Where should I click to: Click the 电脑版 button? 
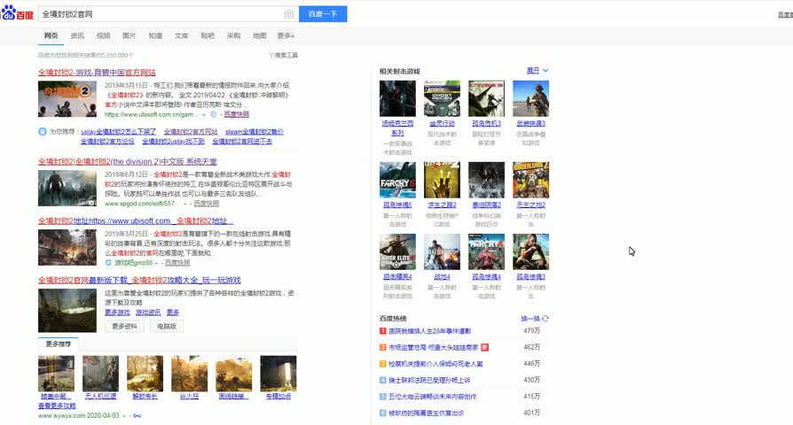tap(167, 326)
